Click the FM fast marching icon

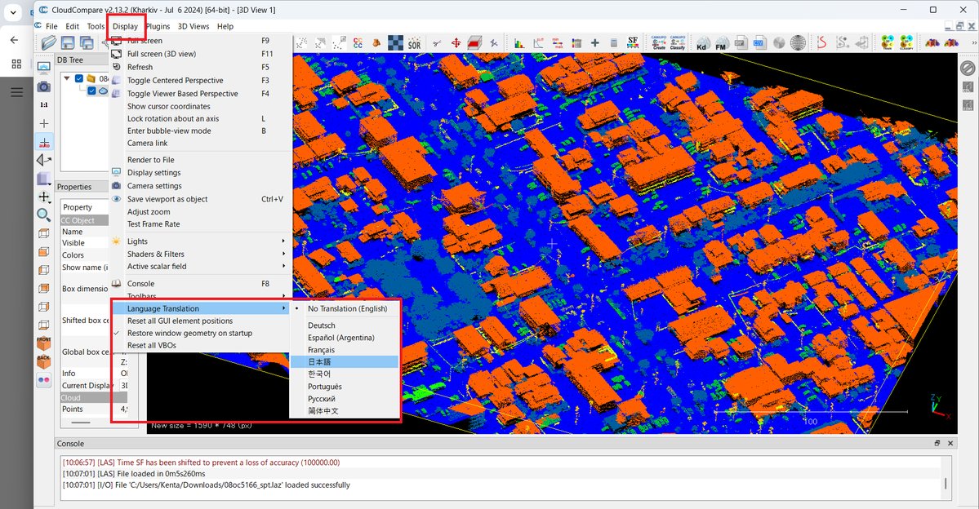click(x=721, y=43)
